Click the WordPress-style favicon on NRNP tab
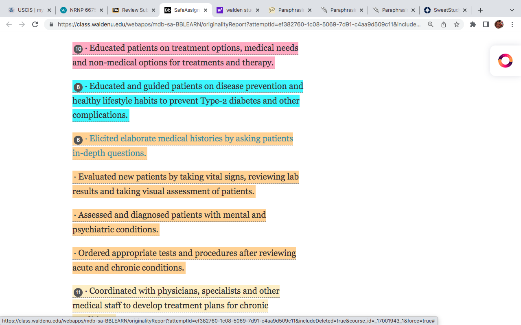Screen dimensions: 521x325 (63, 10)
